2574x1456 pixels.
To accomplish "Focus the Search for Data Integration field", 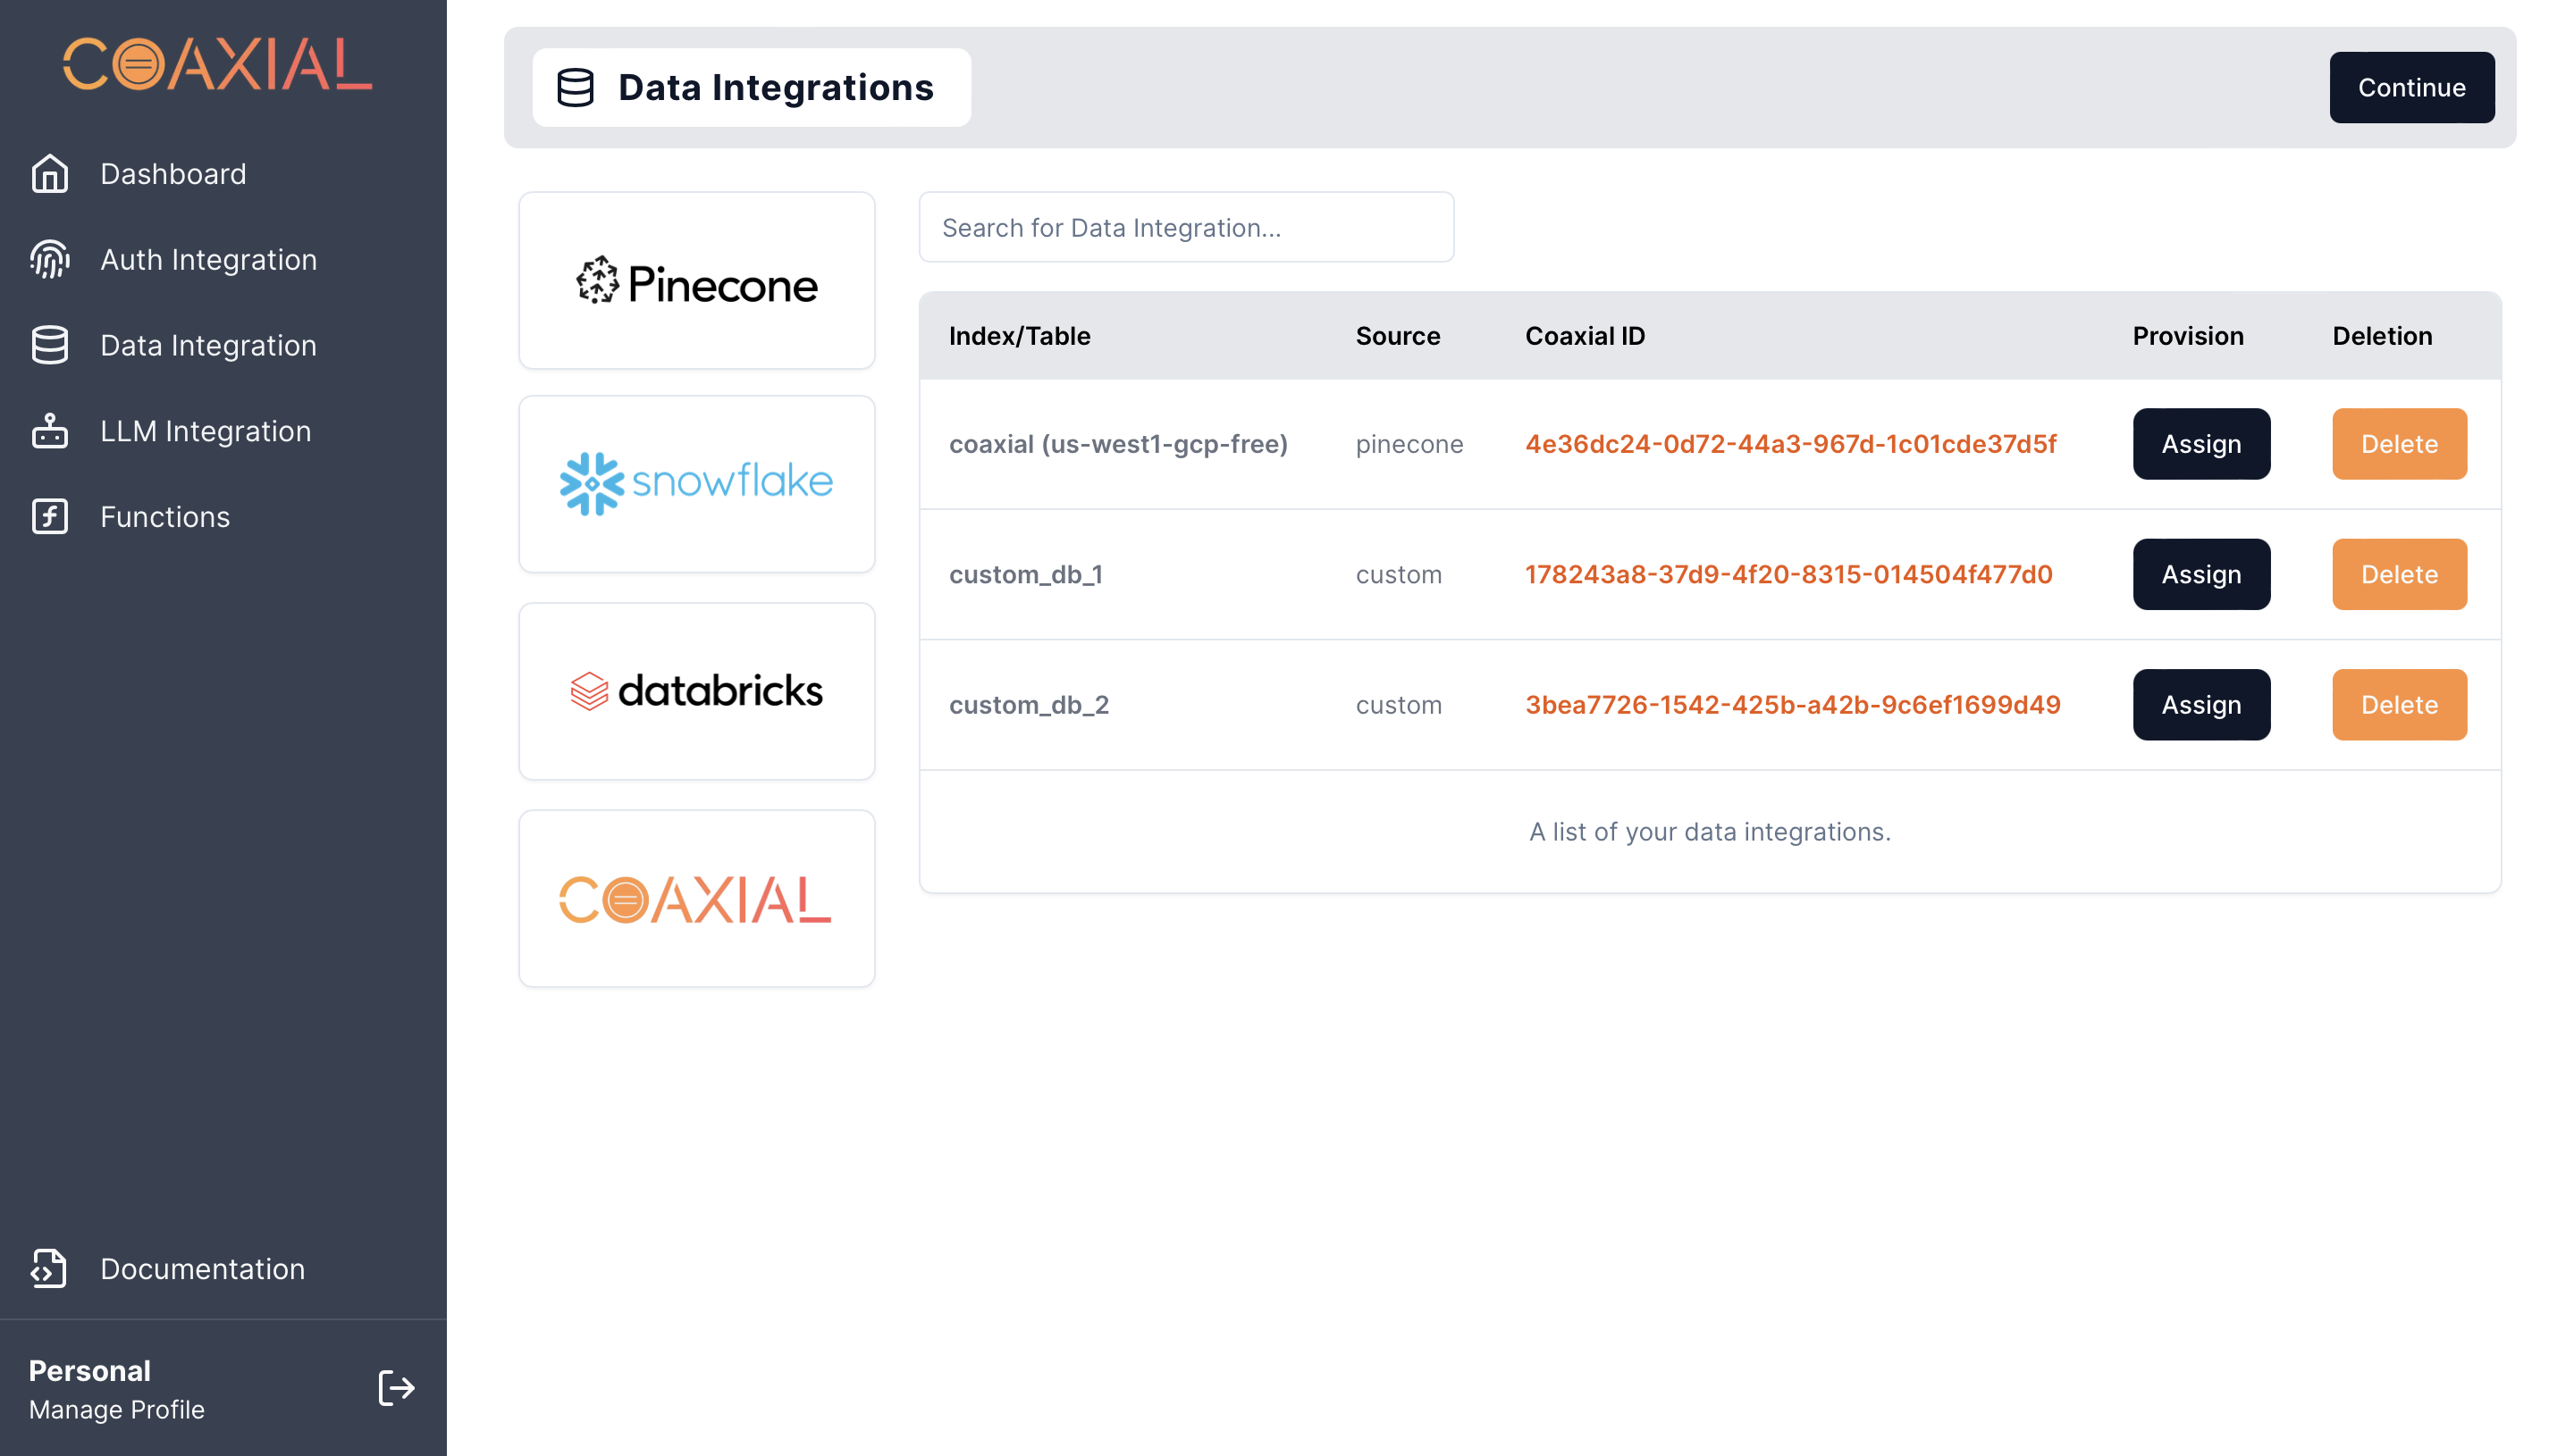I will tap(1185, 228).
